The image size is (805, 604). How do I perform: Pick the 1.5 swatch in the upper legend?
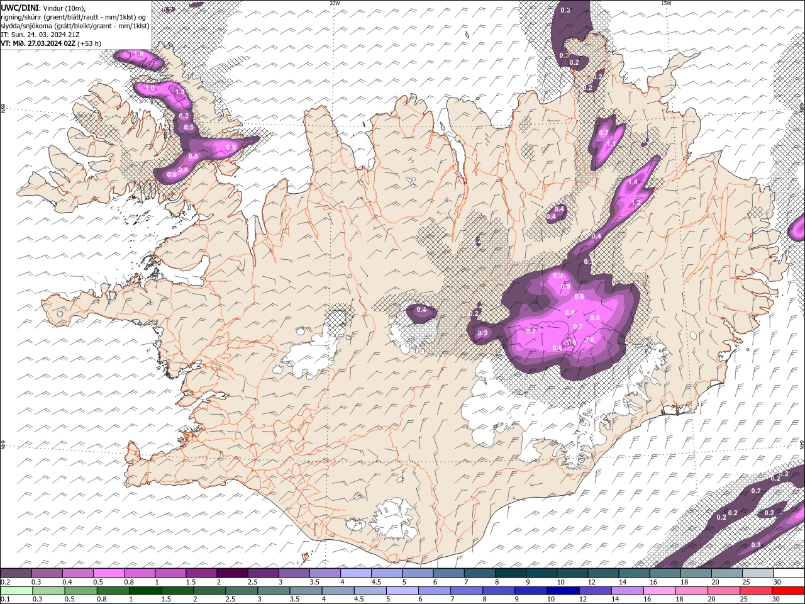tap(201, 573)
